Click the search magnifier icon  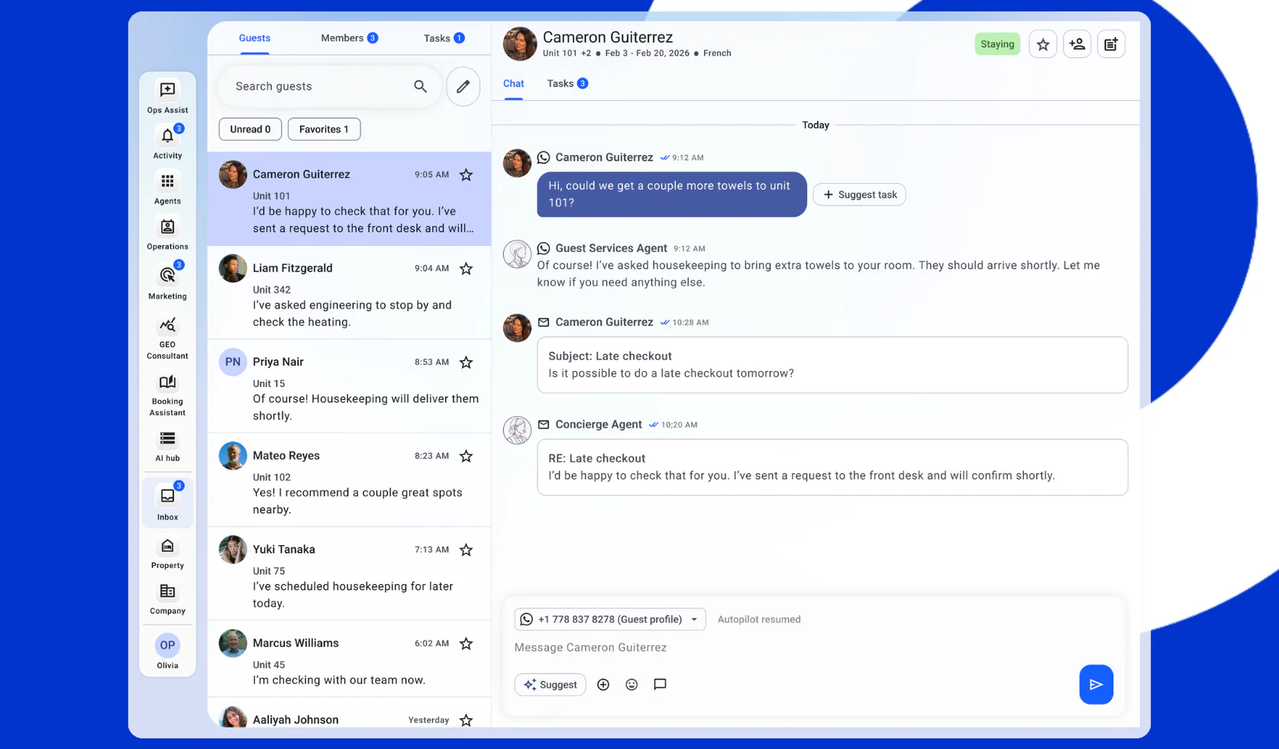pos(420,86)
